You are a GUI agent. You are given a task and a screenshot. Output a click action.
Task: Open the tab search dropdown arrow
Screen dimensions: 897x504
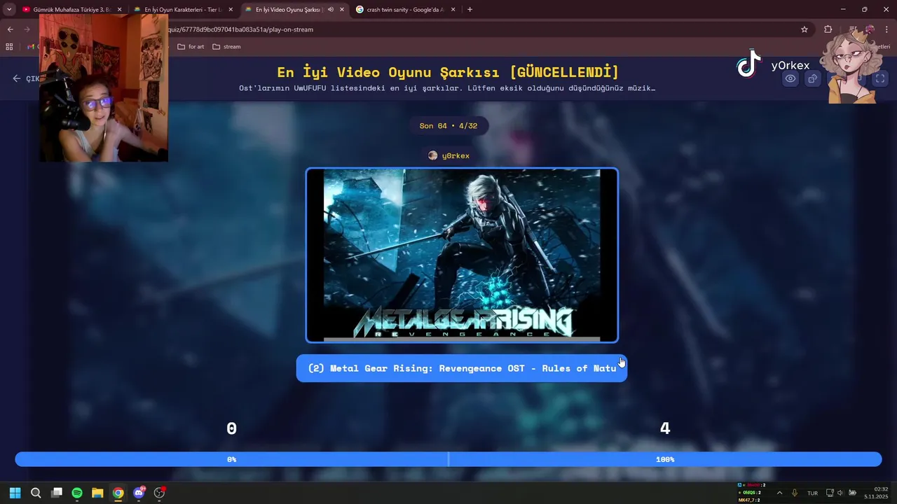(9, 10)
